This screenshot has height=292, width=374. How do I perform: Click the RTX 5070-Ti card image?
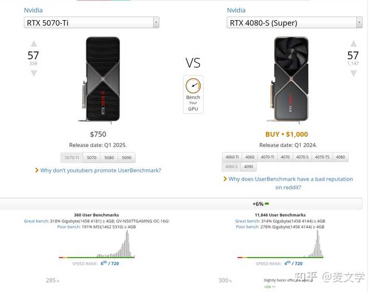pyautogui.click(x=102, y=80)
